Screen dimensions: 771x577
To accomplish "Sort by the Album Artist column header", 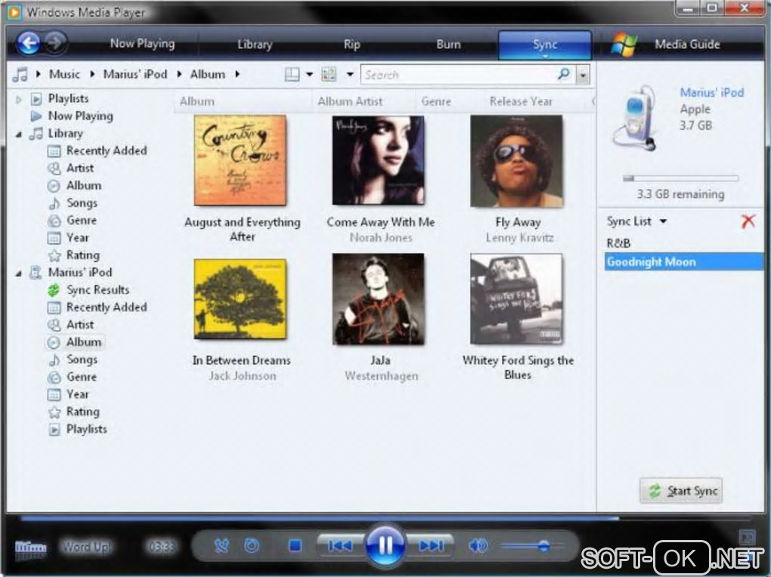I will [350, 102].
